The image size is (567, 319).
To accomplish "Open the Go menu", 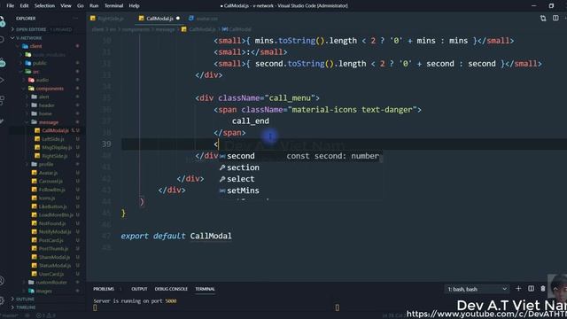I will 81,6.
